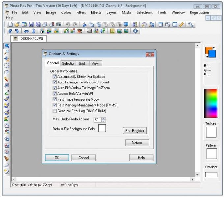Click the Pattern preview box

pos(212,154)
